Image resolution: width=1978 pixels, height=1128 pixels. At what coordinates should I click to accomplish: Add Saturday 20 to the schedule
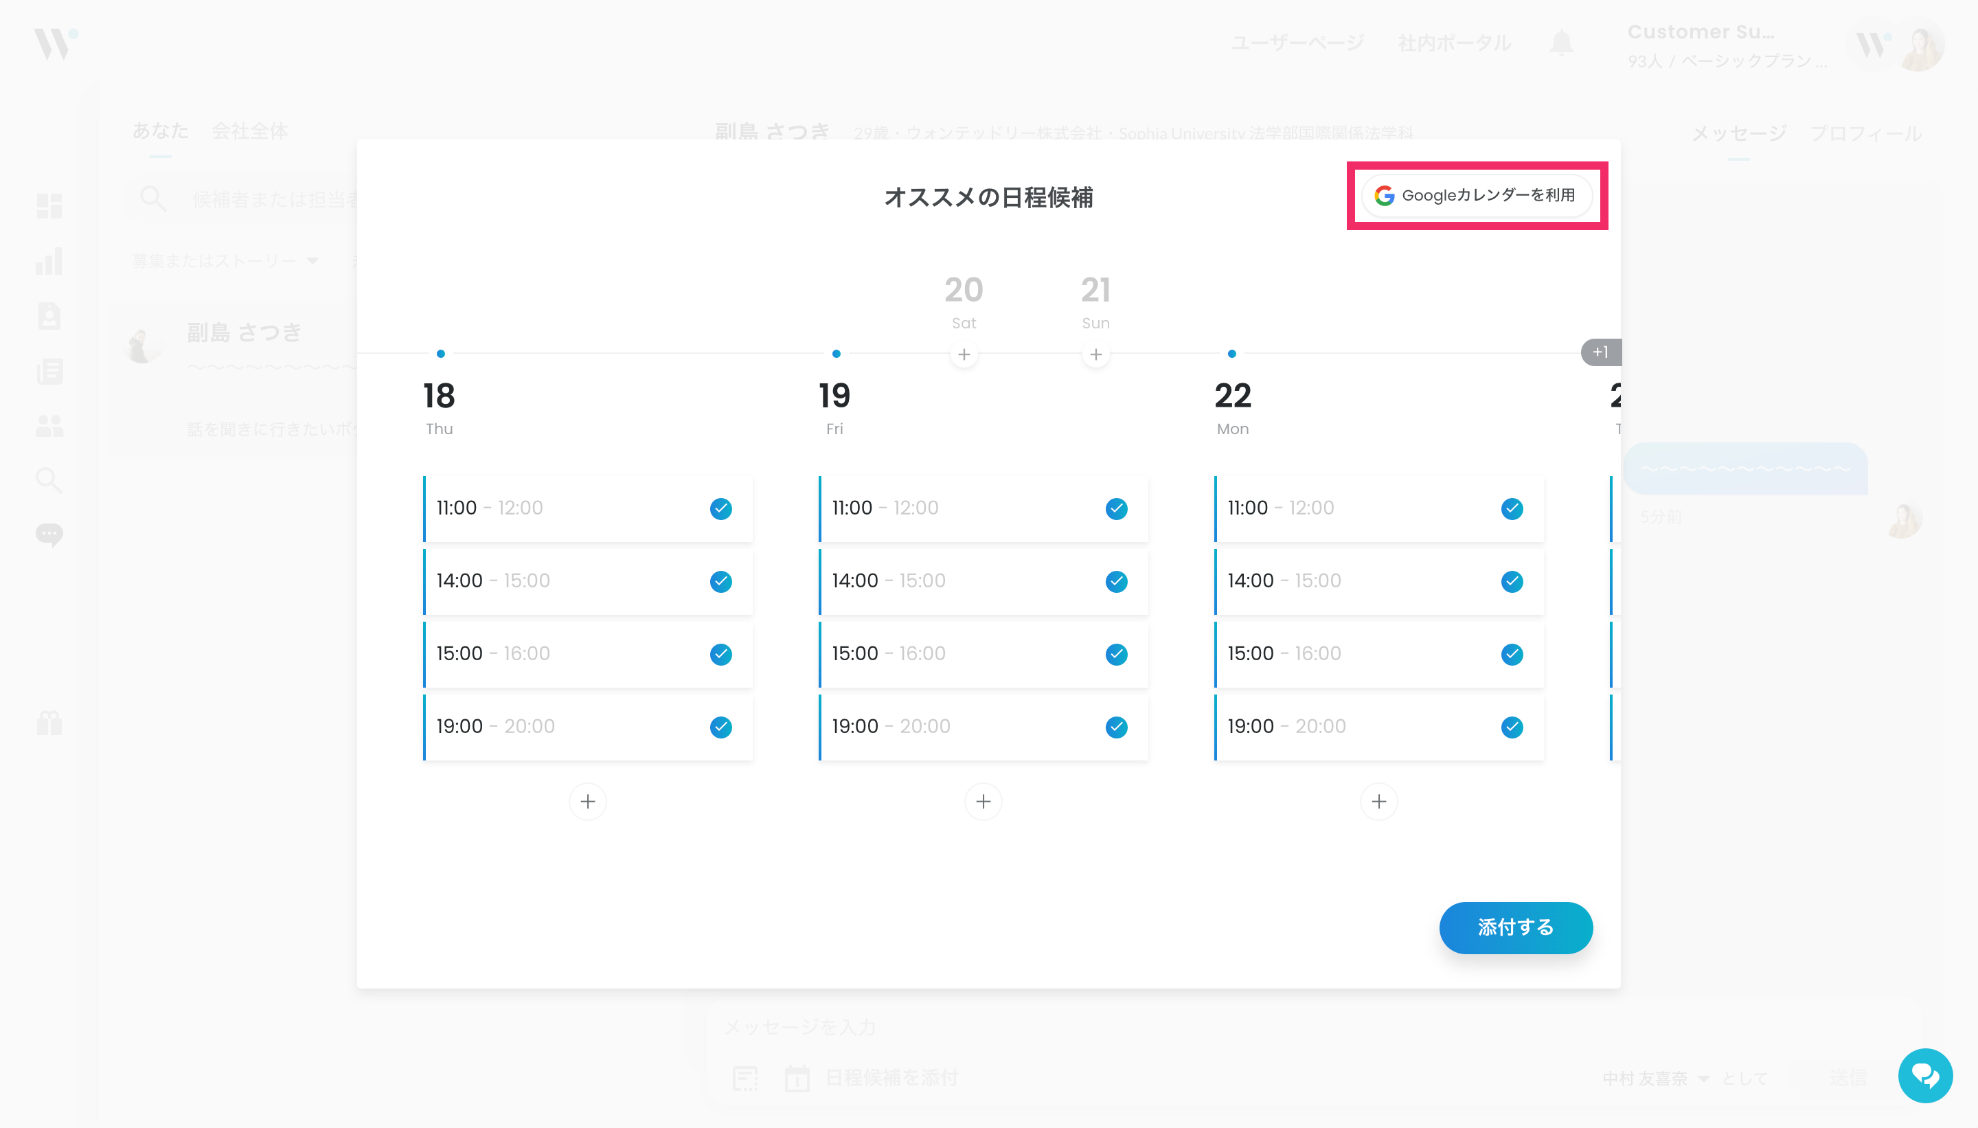(x=964, y=355)
